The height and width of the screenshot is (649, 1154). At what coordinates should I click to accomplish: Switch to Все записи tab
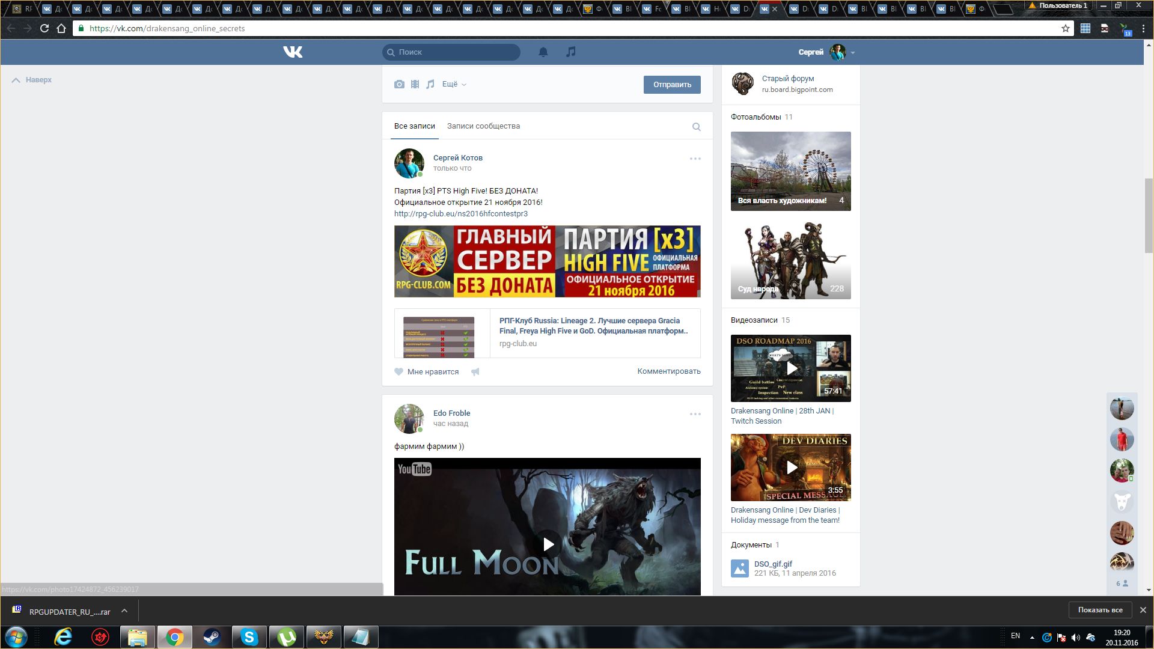tap(415, 126)
